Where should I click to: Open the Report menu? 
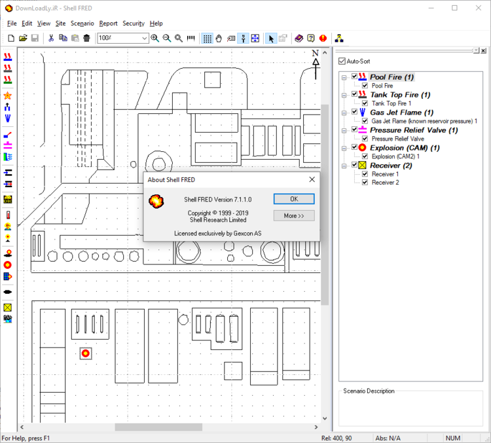coord(108,24)
